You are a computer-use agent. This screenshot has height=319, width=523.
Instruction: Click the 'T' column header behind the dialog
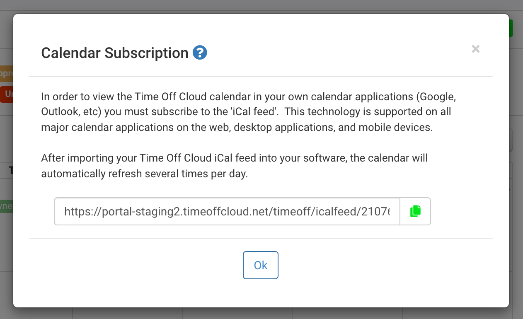coord(11,170)
